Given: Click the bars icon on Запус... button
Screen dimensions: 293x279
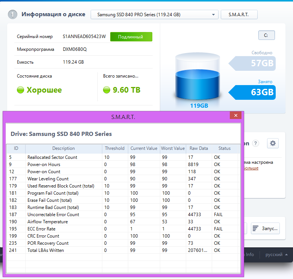Looking at the screenshot, I should [x=256, y=229].
